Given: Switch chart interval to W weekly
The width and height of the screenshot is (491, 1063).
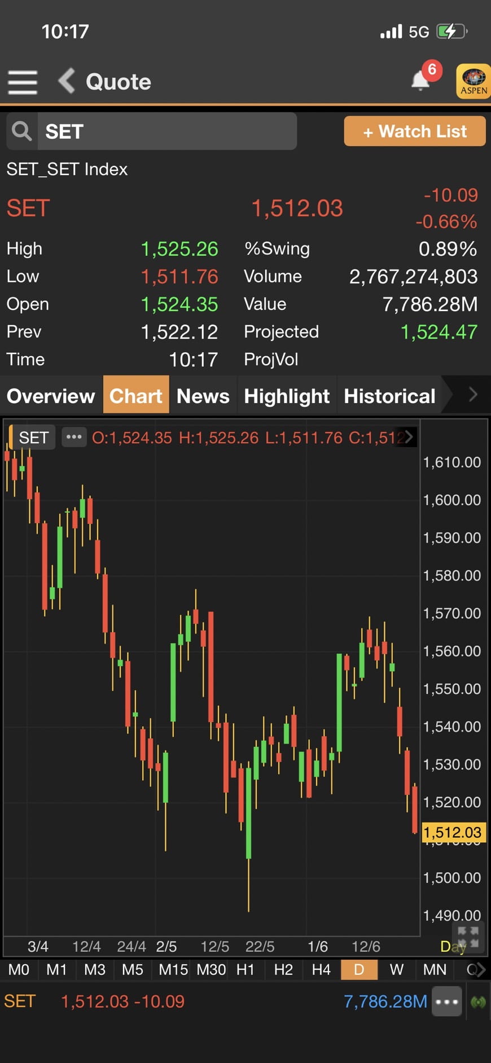Looking at the screenshot, I should tap(396, 970).
